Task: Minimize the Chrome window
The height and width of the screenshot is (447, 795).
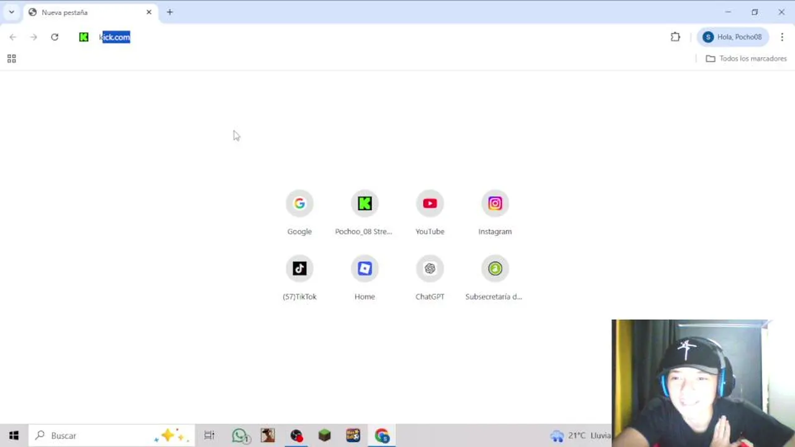Action: tap(728, 12)
